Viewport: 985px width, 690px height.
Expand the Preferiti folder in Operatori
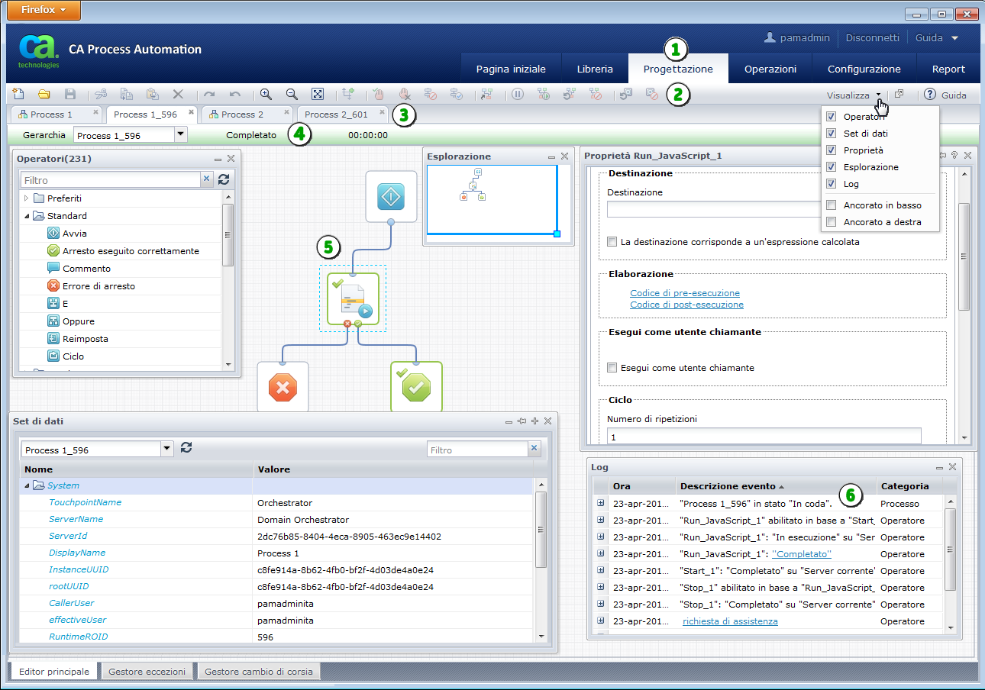click(x=27, y=198)
